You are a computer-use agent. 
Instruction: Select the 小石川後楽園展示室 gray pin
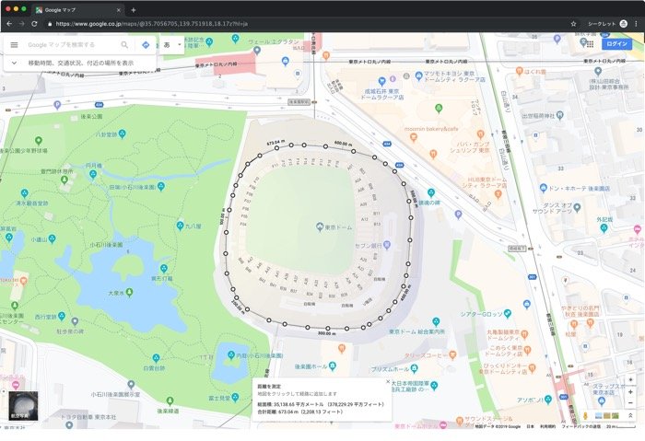pyautogui.click(x=131, y=385)
